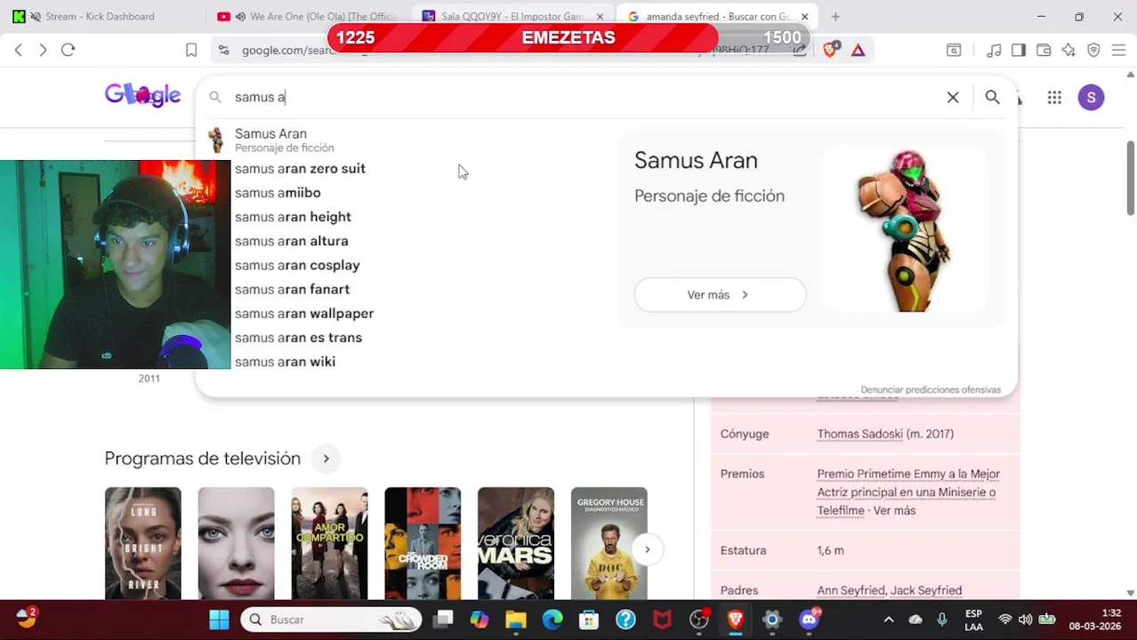This screenshot has height=640, width=1137.
Task: Advance TV shows carousel with next arrow
Action: point(647,549)
